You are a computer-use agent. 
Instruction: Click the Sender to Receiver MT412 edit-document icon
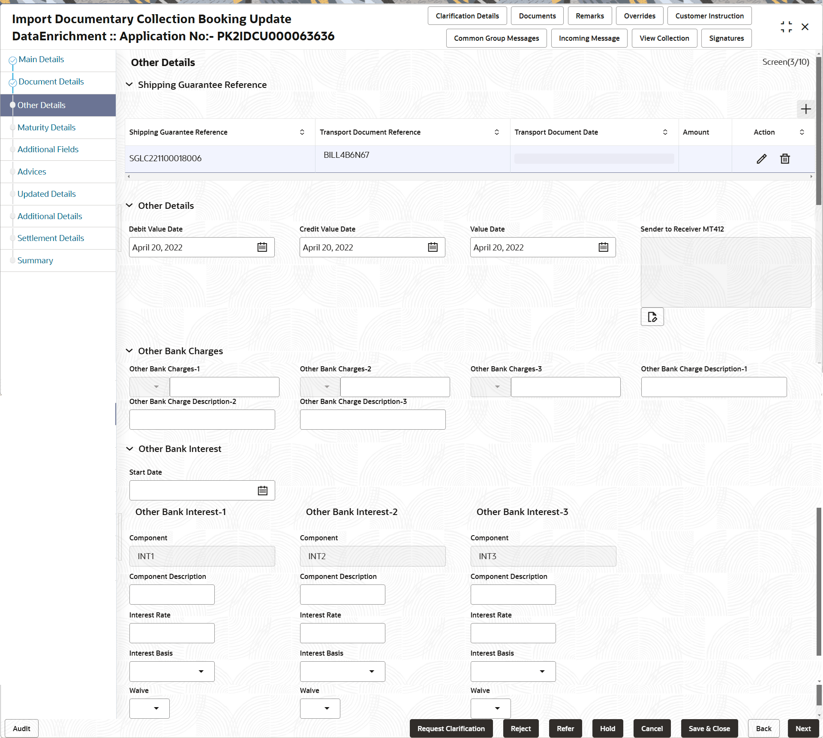point(652,317)
